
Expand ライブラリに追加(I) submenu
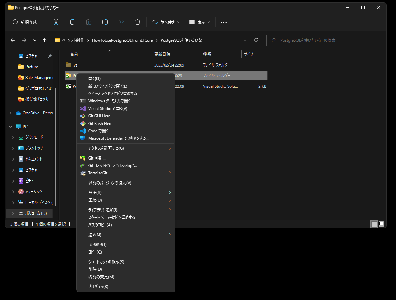[x=126, y=210]
